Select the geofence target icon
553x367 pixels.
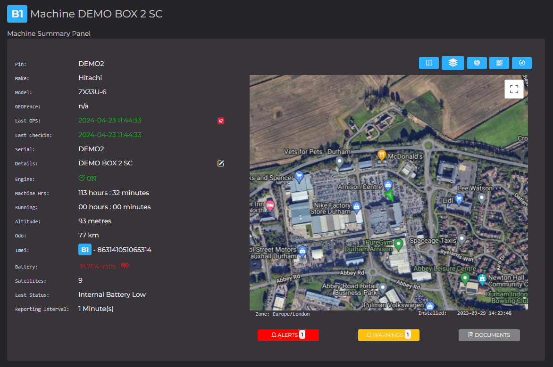pyautogui.click(x=477, y=63)
